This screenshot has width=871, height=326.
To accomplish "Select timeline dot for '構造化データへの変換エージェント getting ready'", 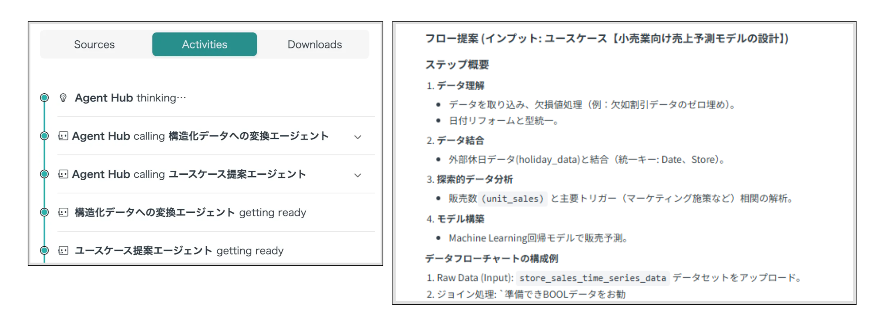I will point(44,212).
